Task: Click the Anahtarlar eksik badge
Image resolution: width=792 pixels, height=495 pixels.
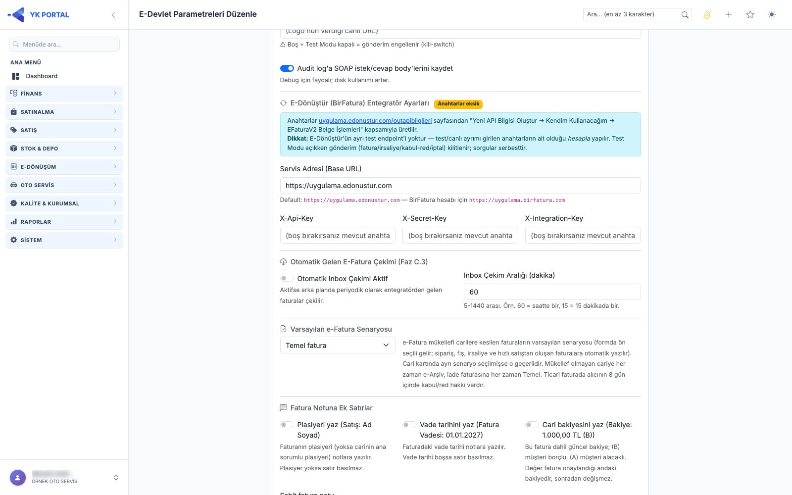Action: coord(458,104)
